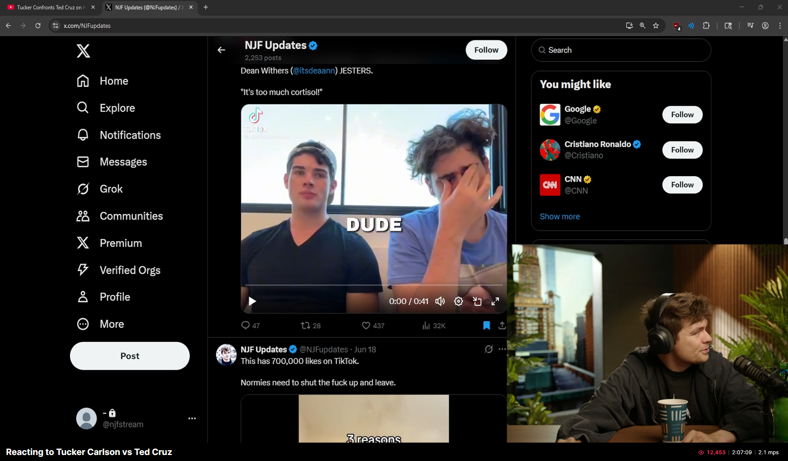View site information icon

point(55,26)
